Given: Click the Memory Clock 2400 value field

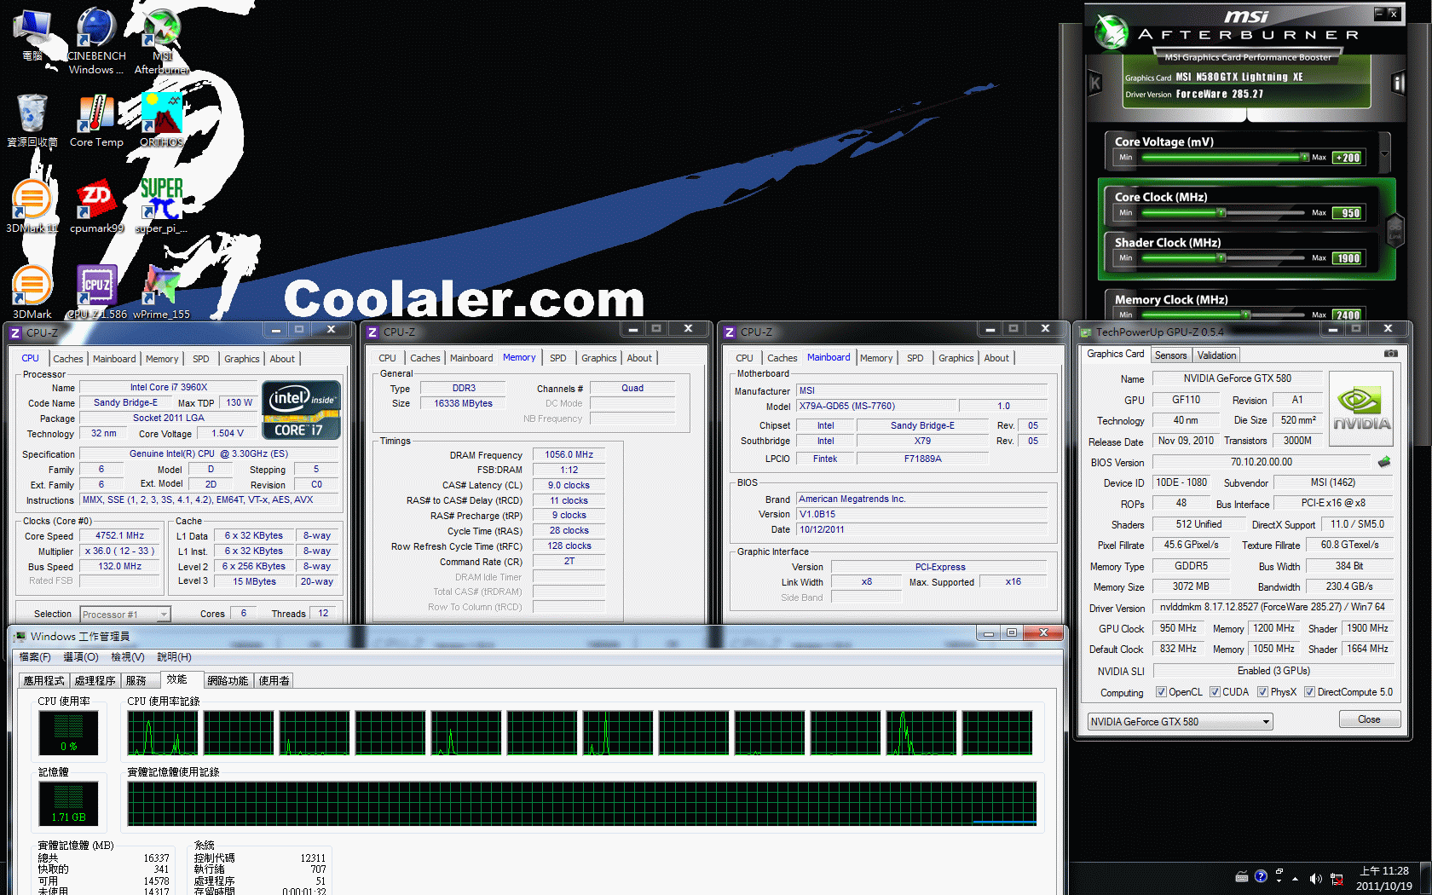Looking at the screenshot, I should [1348, 315].
